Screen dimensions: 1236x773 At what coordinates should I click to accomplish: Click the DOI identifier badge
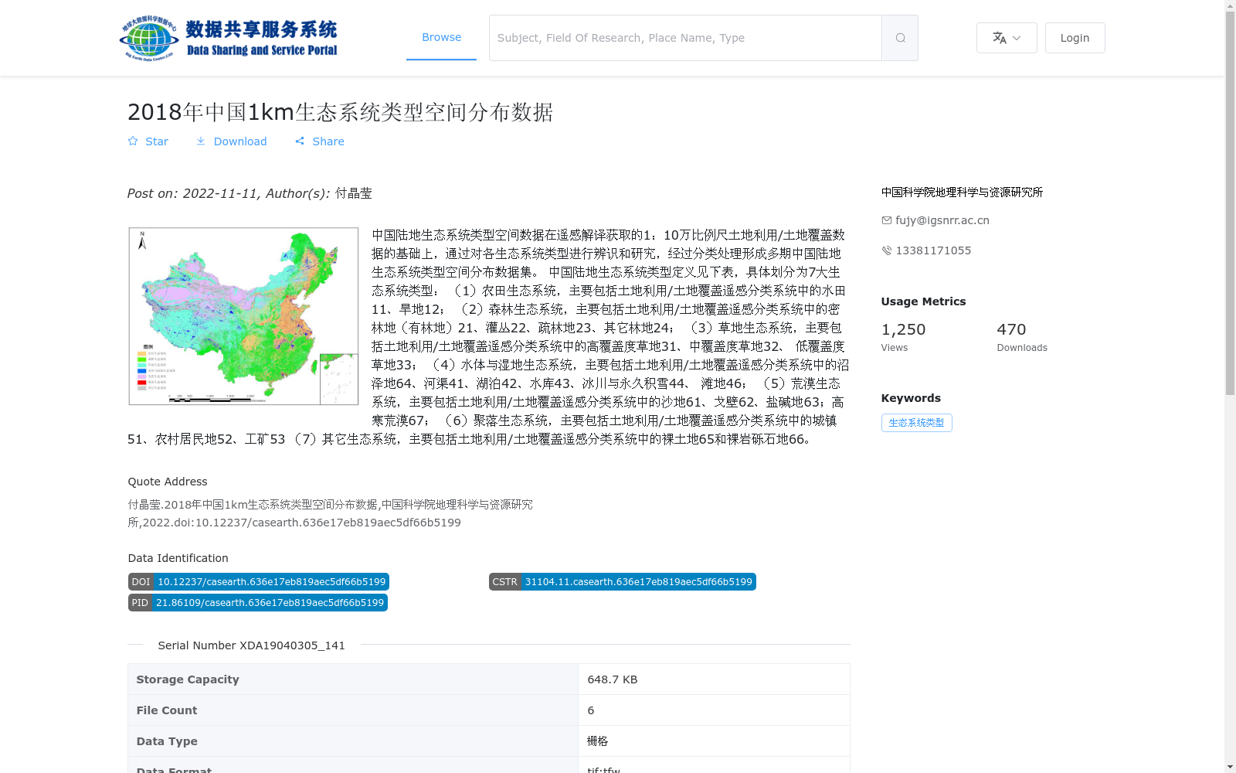[x=258, y=582]
